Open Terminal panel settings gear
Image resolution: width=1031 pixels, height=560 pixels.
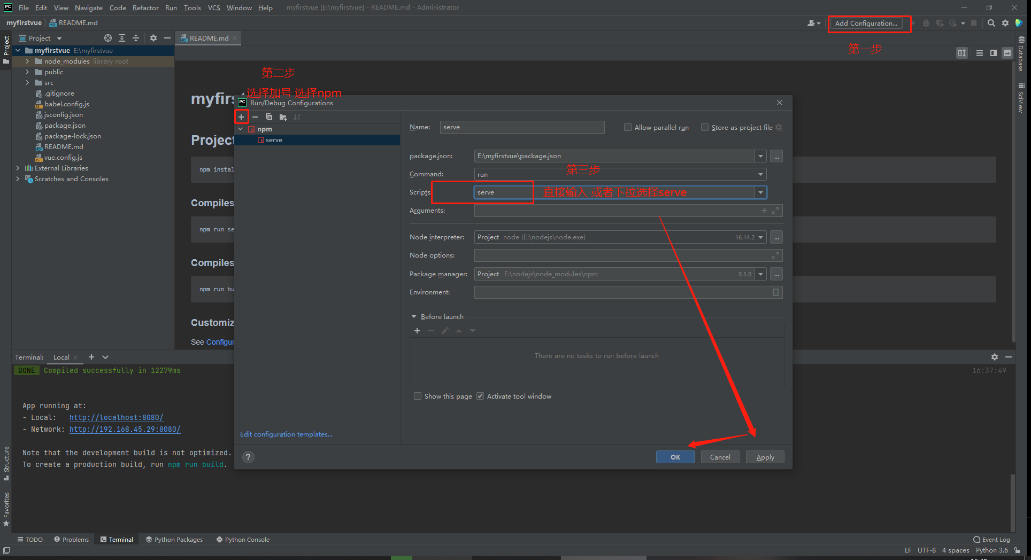point(995,357)
